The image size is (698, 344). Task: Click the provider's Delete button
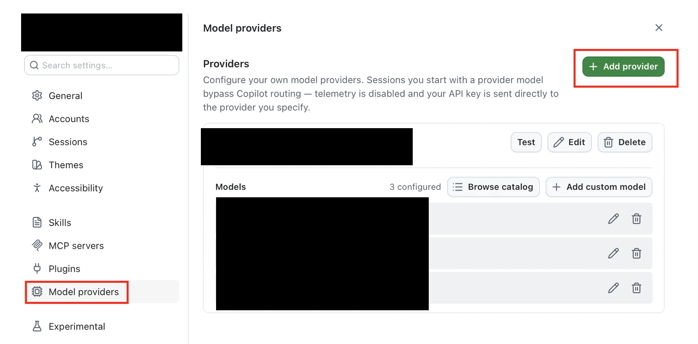tap(625, 142)
